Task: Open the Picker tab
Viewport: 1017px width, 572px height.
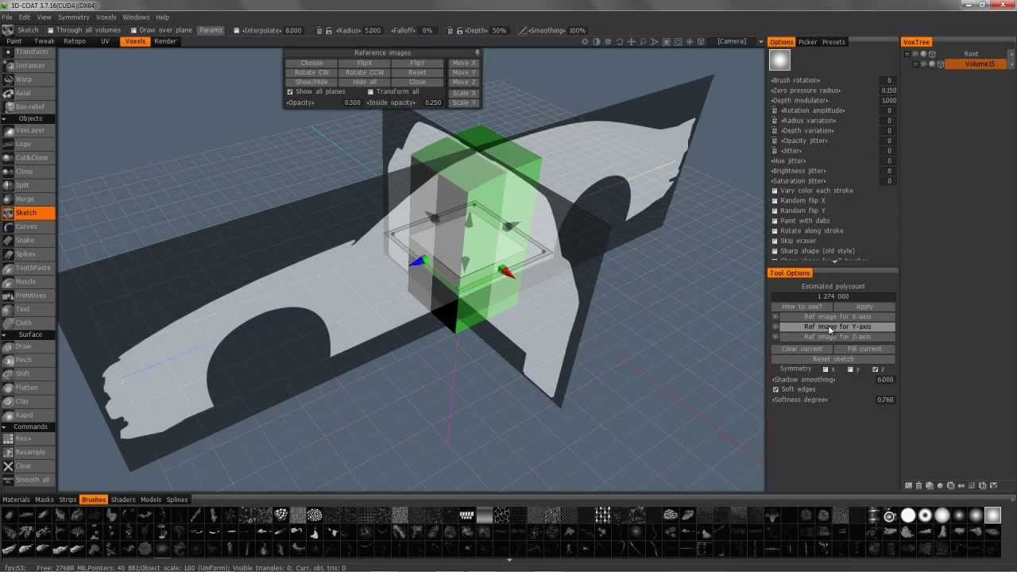Action: [807, 42]
